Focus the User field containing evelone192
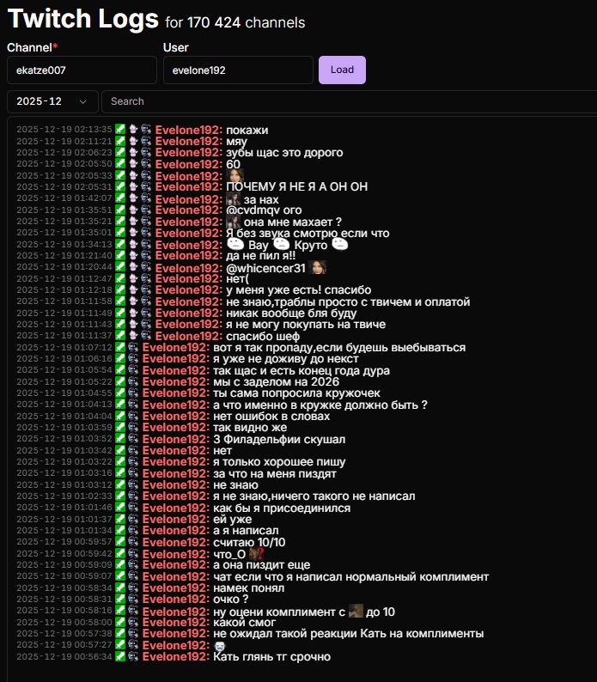The image size is (597, 682). coord(238,70)
